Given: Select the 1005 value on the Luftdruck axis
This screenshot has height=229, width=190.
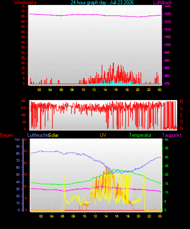Looking at the screenshot, I should click(167, 37).
